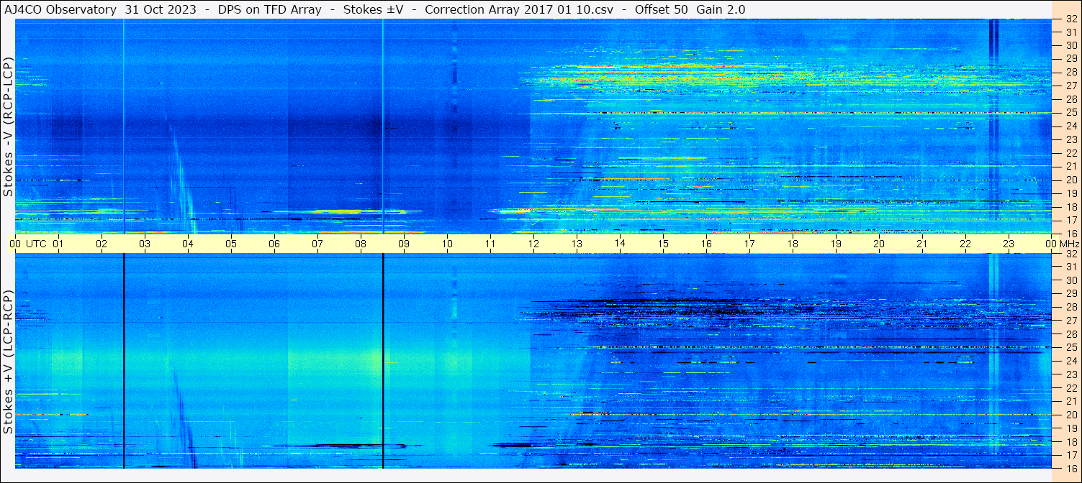The image size is (1082, 483).
Task: Click the 20 hour tick label on time axis
Action: (x=879, y=244)
